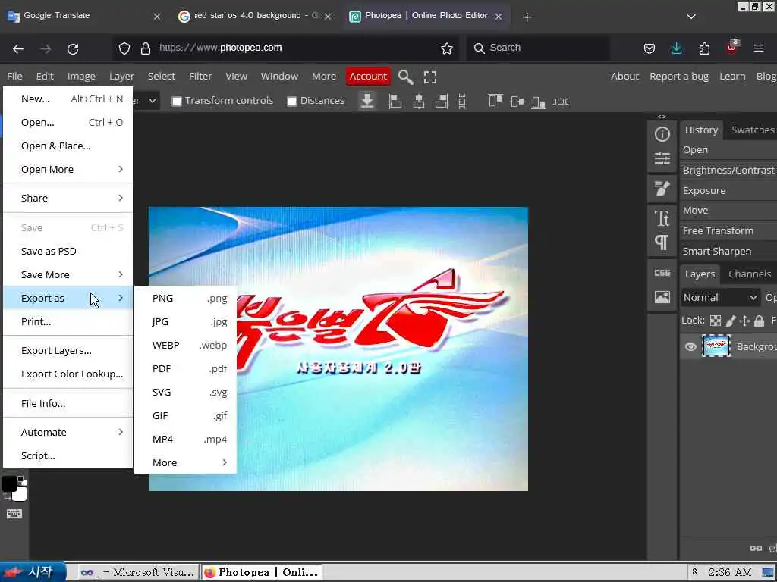
Task: Choose WEBP export format
Action: [x=185, y=345]
